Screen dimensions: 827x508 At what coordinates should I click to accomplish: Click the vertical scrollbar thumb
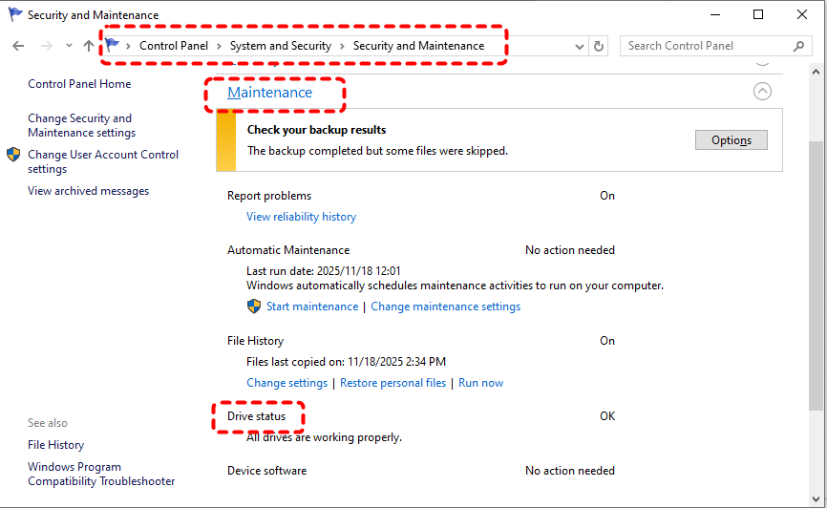(x=816, y=277)
